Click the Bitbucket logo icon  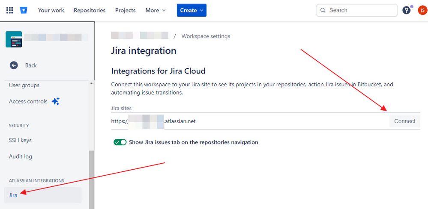tap(24, 10)
